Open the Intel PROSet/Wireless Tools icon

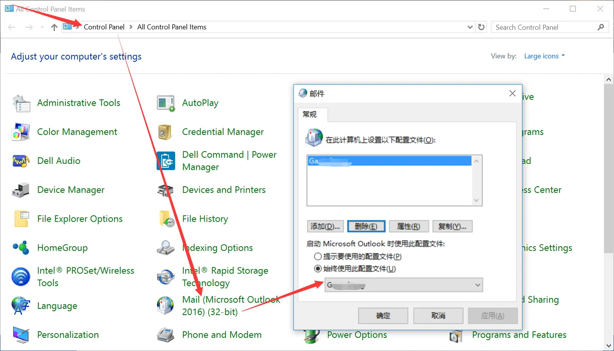coord(21,277)
